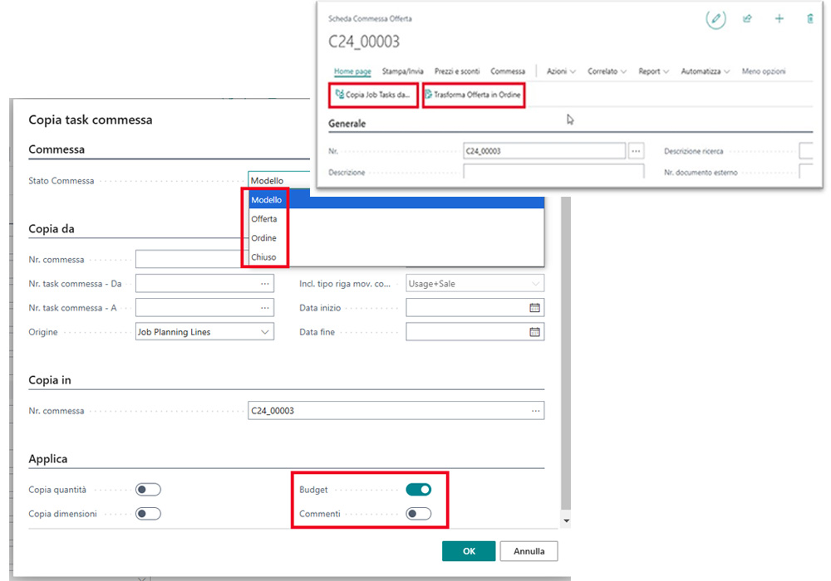Click lookup ellipsis for Nr. task commessa - A
This screenshot has height=581, width=831.
[x=265, y=308]
